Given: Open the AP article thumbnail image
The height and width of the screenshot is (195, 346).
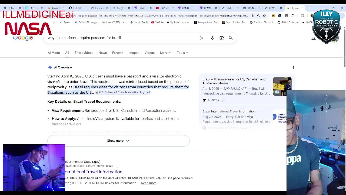Looking at the screenshot, I should tap(282, 86).
